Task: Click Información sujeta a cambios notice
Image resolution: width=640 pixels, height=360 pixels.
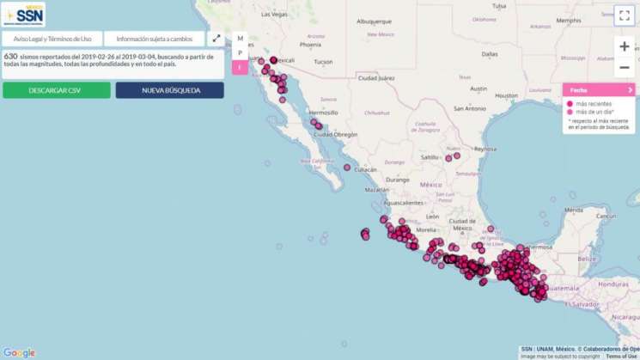Action: [155, 39]
